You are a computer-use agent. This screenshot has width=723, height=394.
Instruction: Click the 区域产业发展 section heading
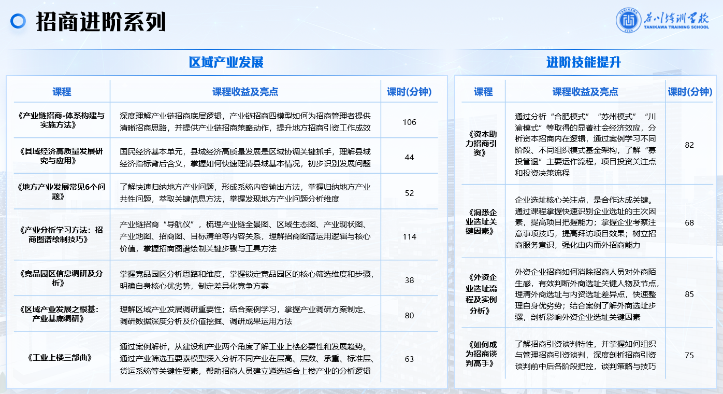click(226, 63)
